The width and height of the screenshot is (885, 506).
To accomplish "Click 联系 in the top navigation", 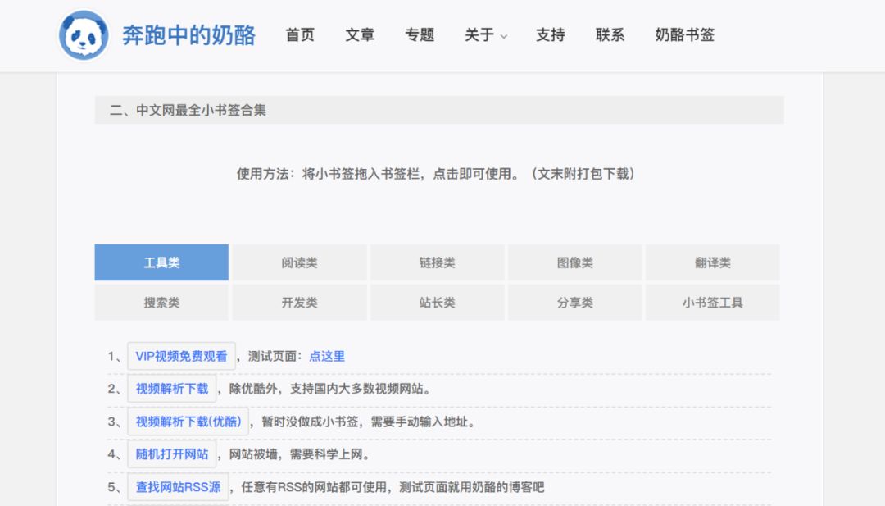I will pos(608,35).
